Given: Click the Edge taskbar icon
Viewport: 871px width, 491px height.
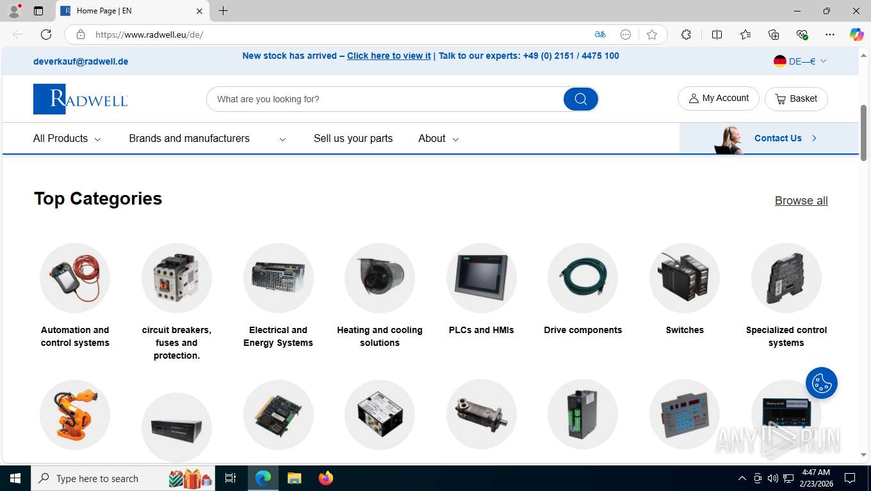Looking at the screenshot, I should click(x=263, y=478).
